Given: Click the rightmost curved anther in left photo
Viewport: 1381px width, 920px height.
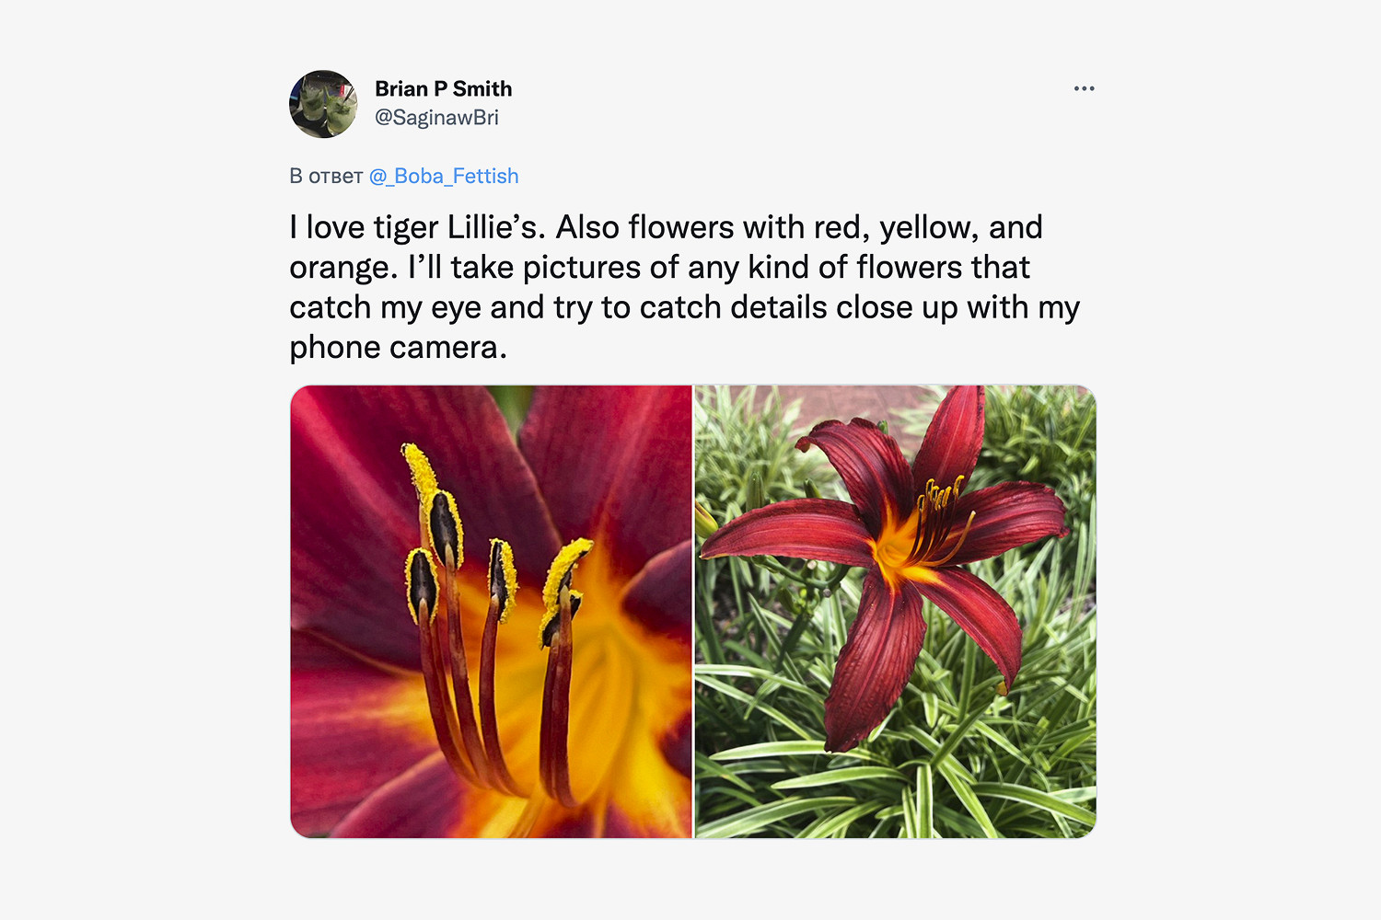Looking at the screenshot, I should (x=564, y=580).
